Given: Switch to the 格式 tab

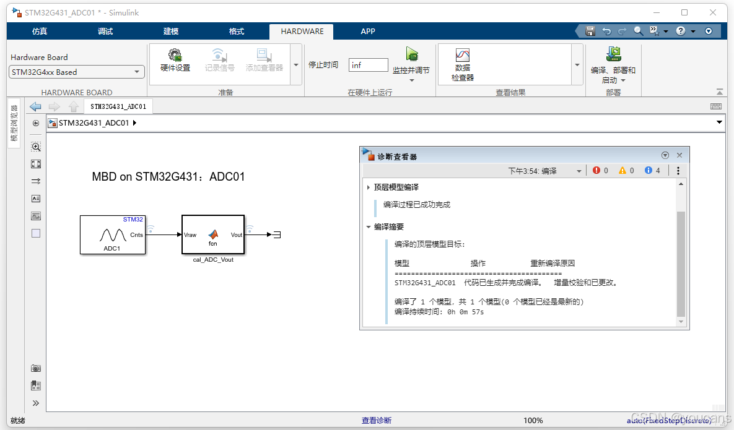Looking at the screenshot, I should [x=237, y=32].
